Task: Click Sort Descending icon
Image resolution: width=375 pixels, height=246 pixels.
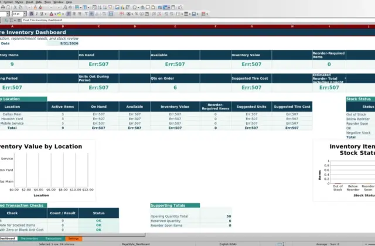Action: 105,8
